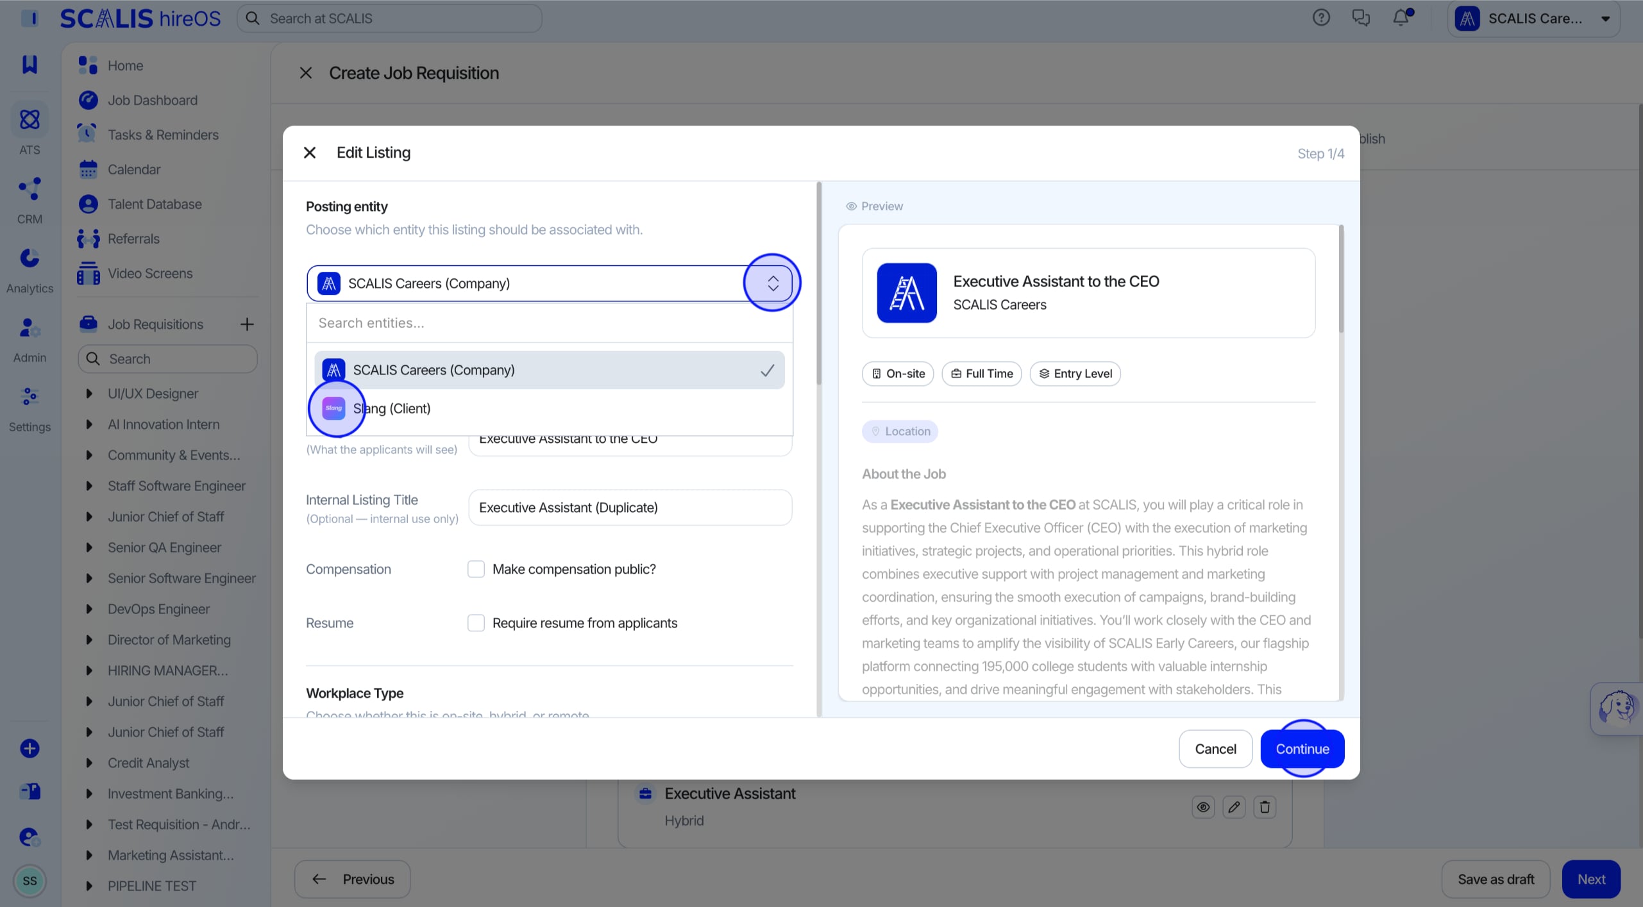Click Save as draft button
Screen dimensions: 1643x907
click(x=1496, y=879)
